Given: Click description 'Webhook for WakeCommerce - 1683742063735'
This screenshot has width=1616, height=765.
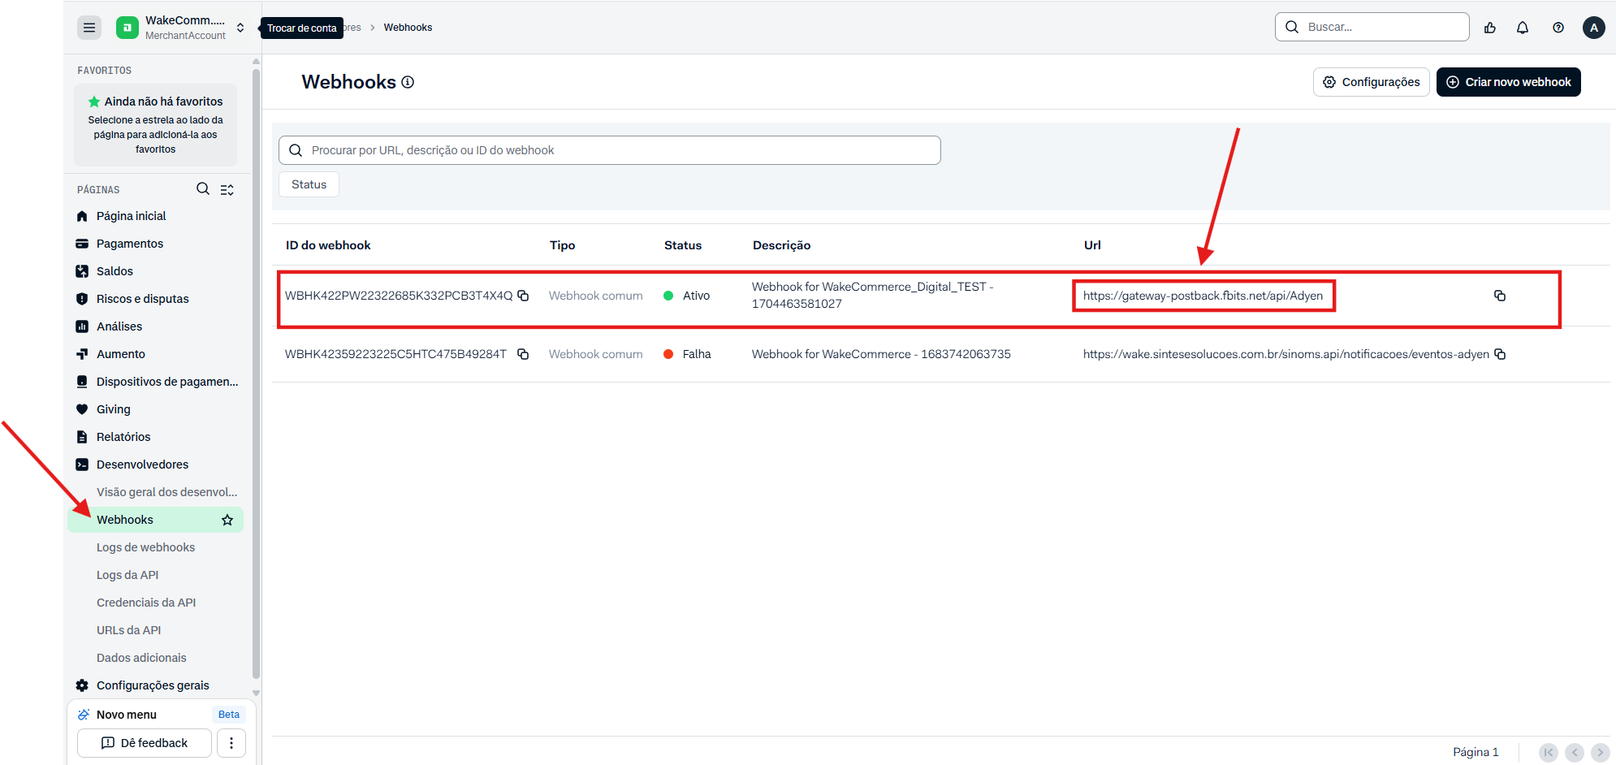Looking at the screenshot, I should (x=881, y=354).
